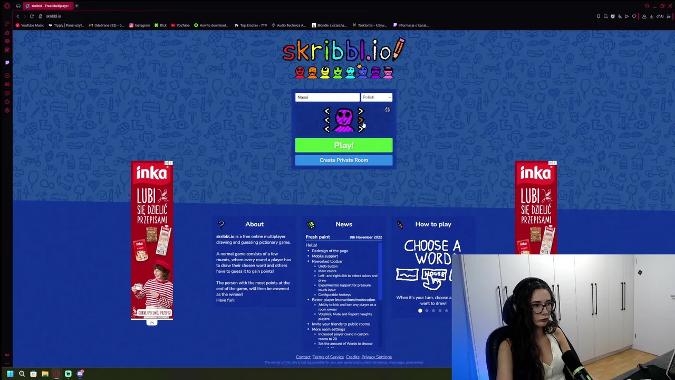Select next avatar eyes arrow
This screenshot has height=380, width=675.
[361, 111]
